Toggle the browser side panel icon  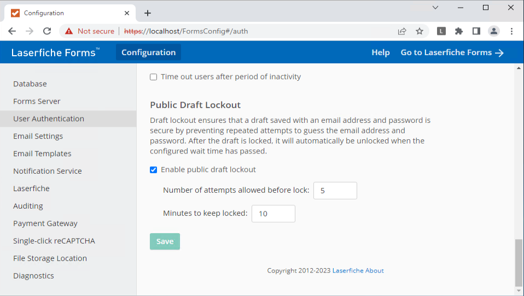pyautogui.click(x=476, y=31)
